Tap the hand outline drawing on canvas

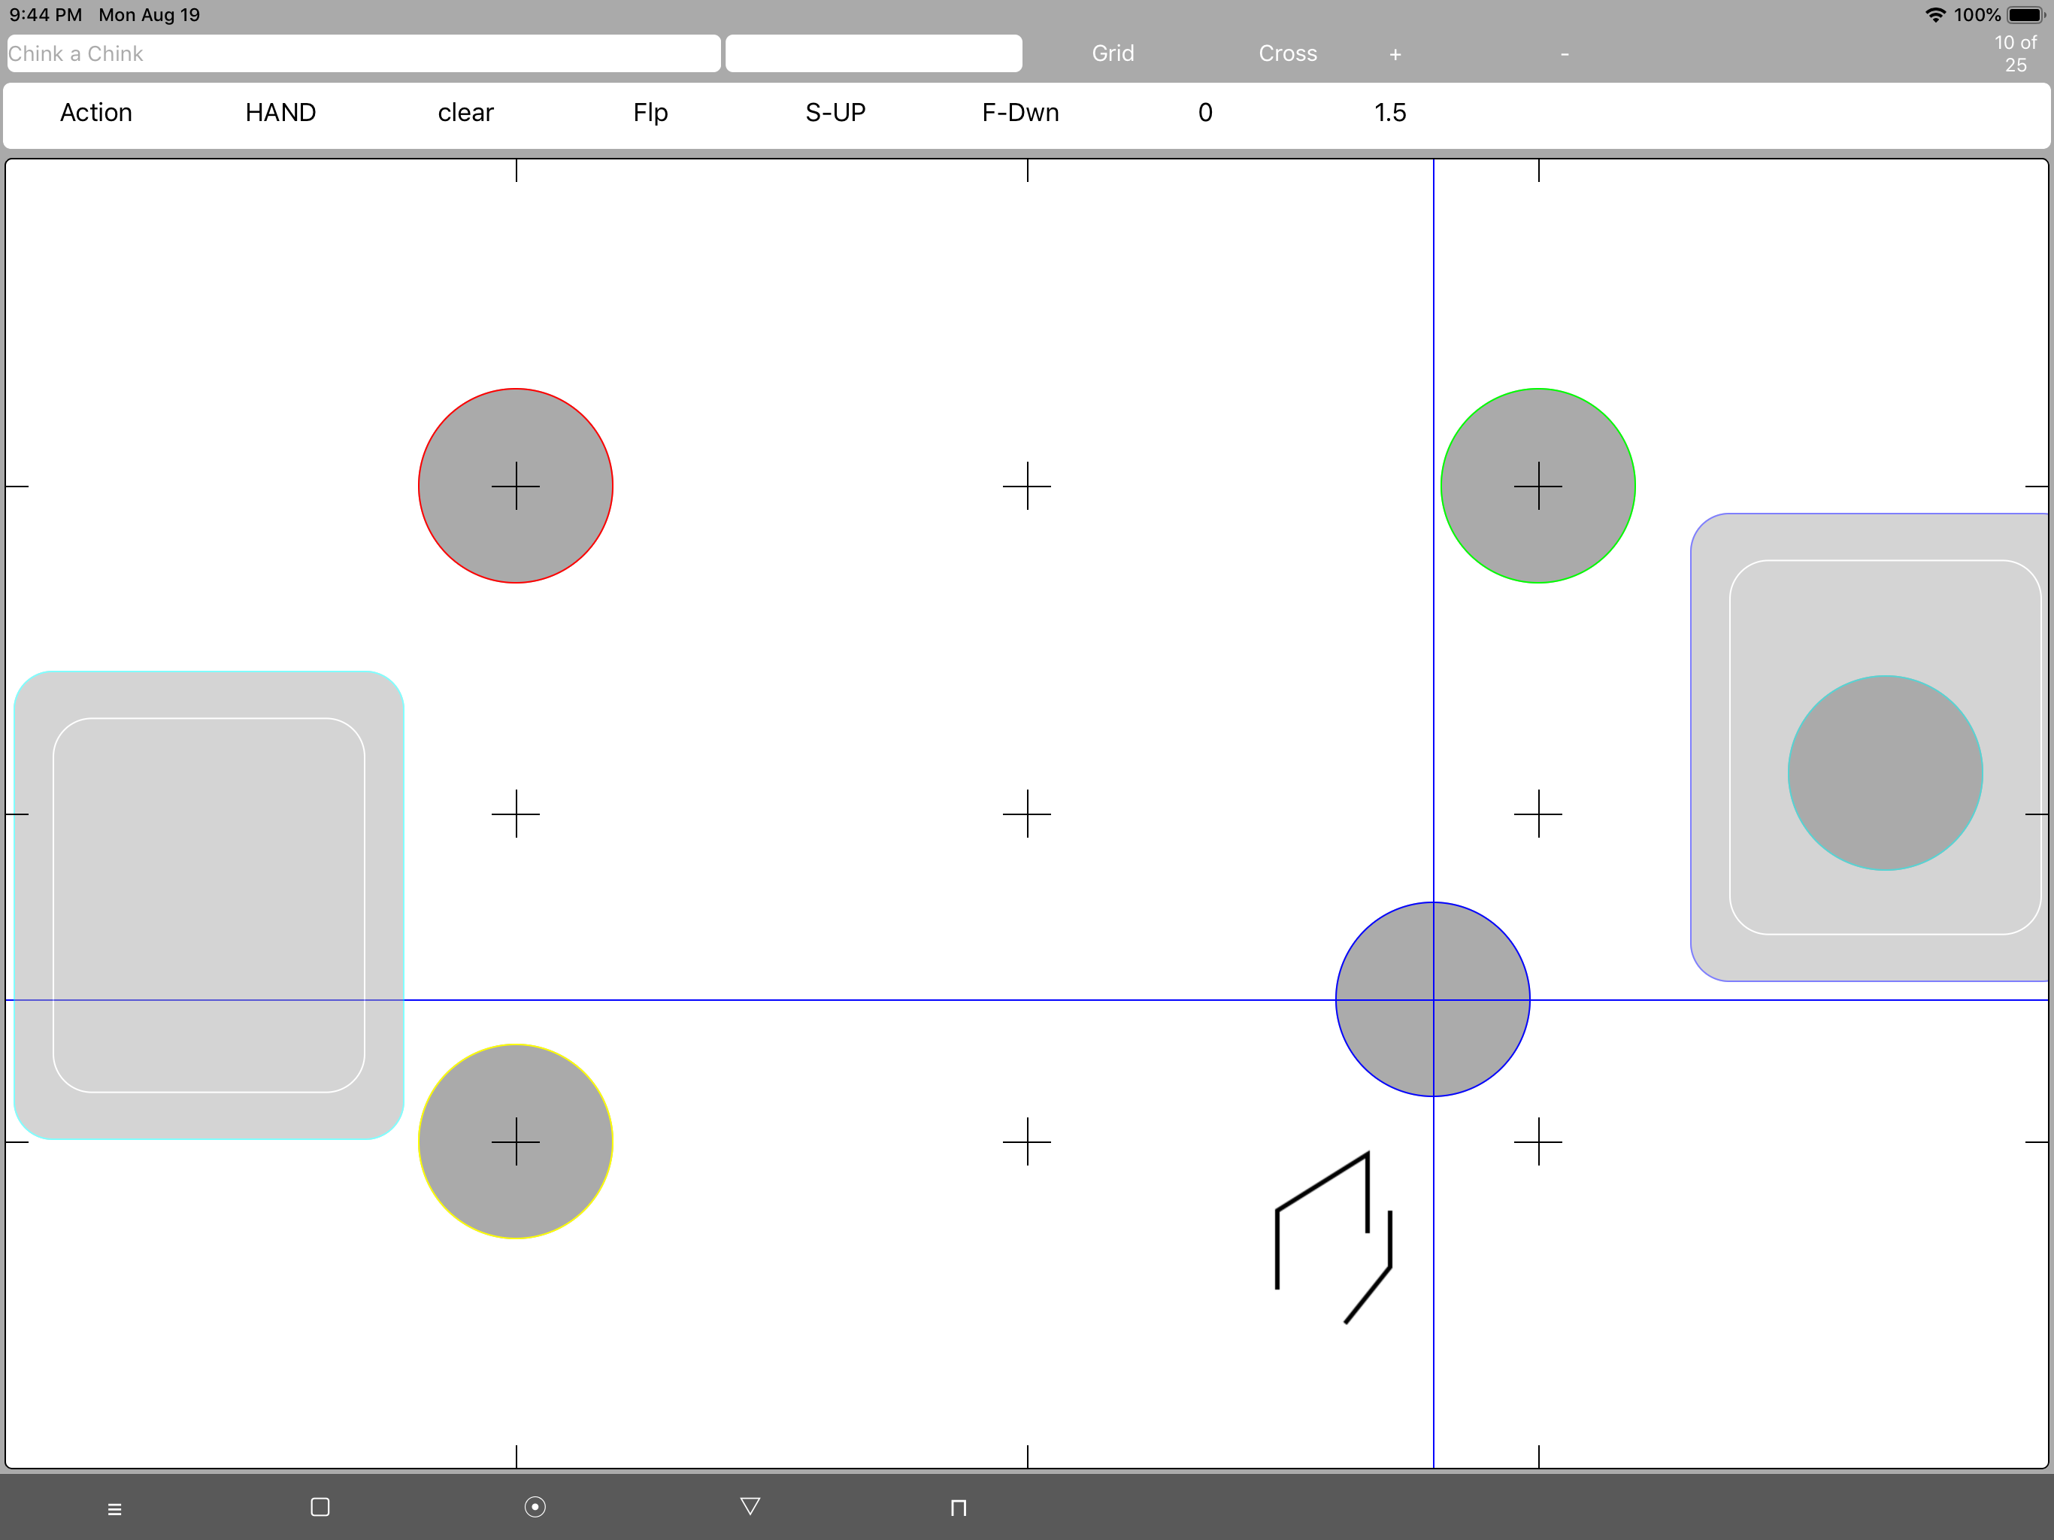(1334, 1237)
